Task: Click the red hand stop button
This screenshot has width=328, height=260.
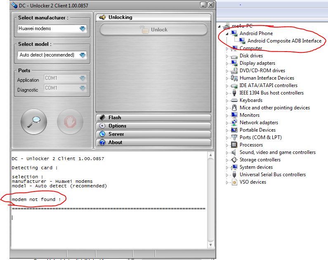Action: (x=70, y=121)
